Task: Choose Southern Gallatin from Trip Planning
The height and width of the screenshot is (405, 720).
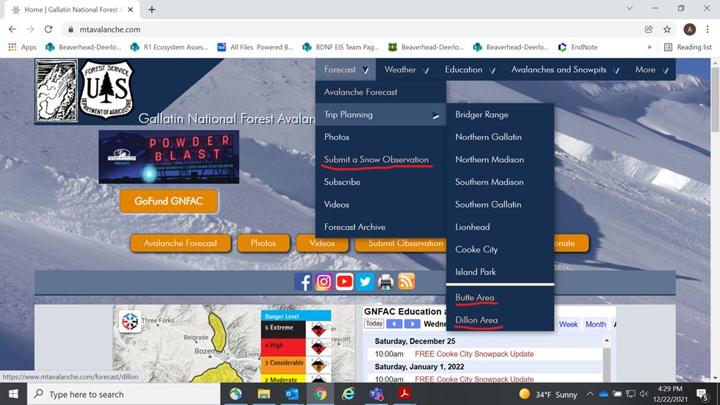Action: click(500, 205)
